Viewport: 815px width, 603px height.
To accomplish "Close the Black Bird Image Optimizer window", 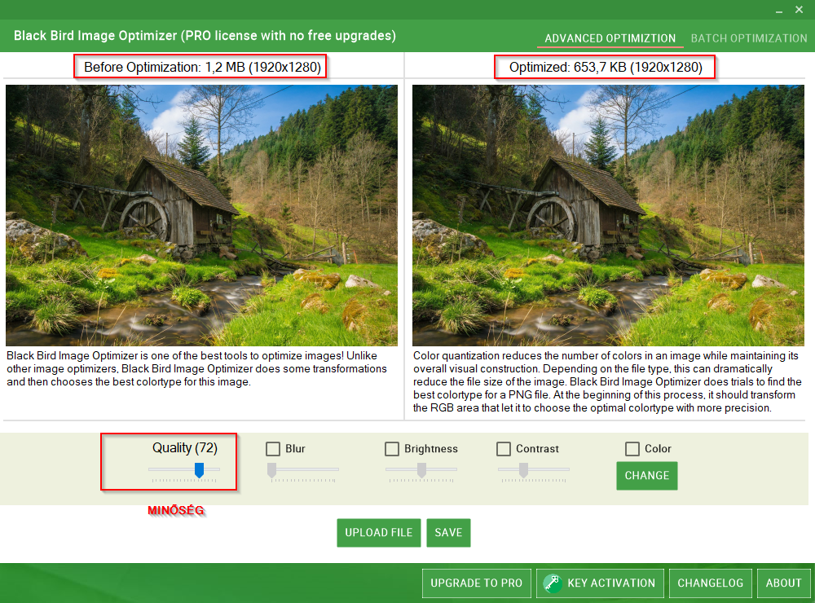I will coord(800,10).
